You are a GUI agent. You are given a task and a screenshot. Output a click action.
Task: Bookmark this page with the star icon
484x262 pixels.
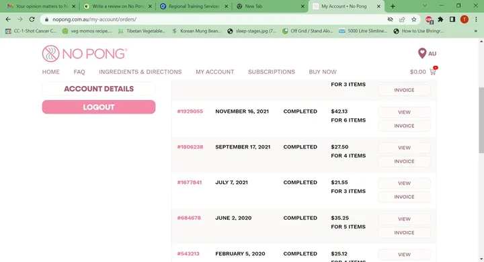(413, 19)
